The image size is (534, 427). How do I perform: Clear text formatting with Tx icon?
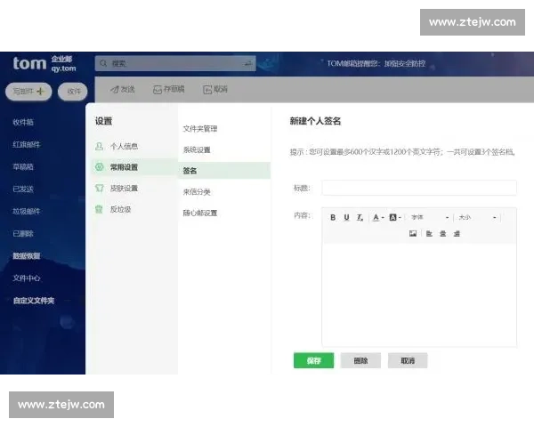(360, 217)
